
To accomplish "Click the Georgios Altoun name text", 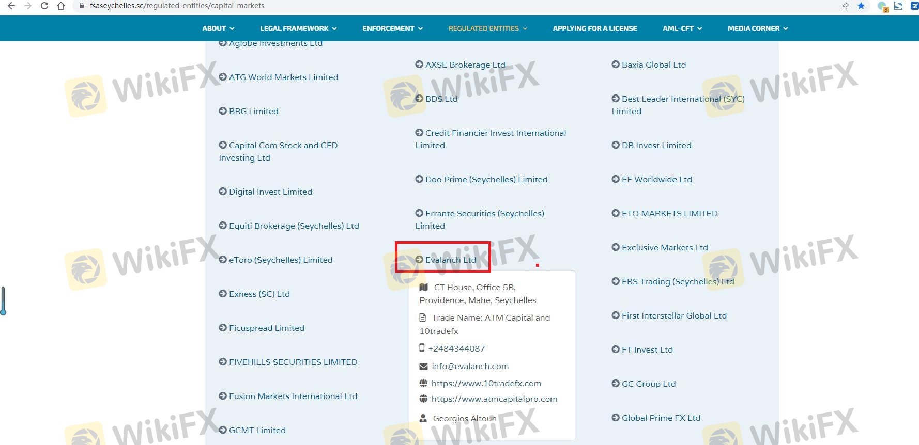I will [x=465, y=418].
